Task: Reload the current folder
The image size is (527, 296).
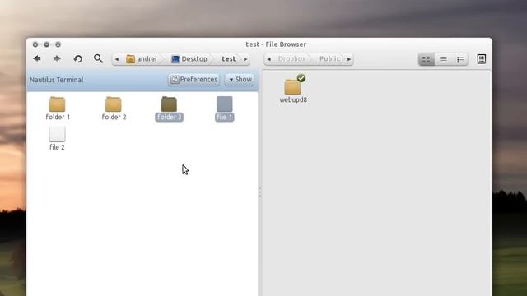Action: (78, 59)
